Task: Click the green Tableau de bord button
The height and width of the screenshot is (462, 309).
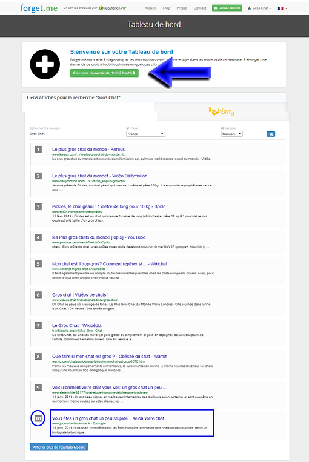Action: click(x=227, y=8)
